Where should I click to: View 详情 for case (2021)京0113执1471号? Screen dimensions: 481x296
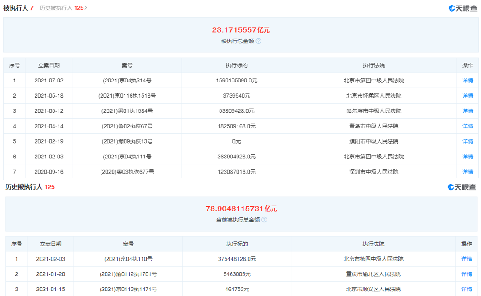click(x=466, y=290)
